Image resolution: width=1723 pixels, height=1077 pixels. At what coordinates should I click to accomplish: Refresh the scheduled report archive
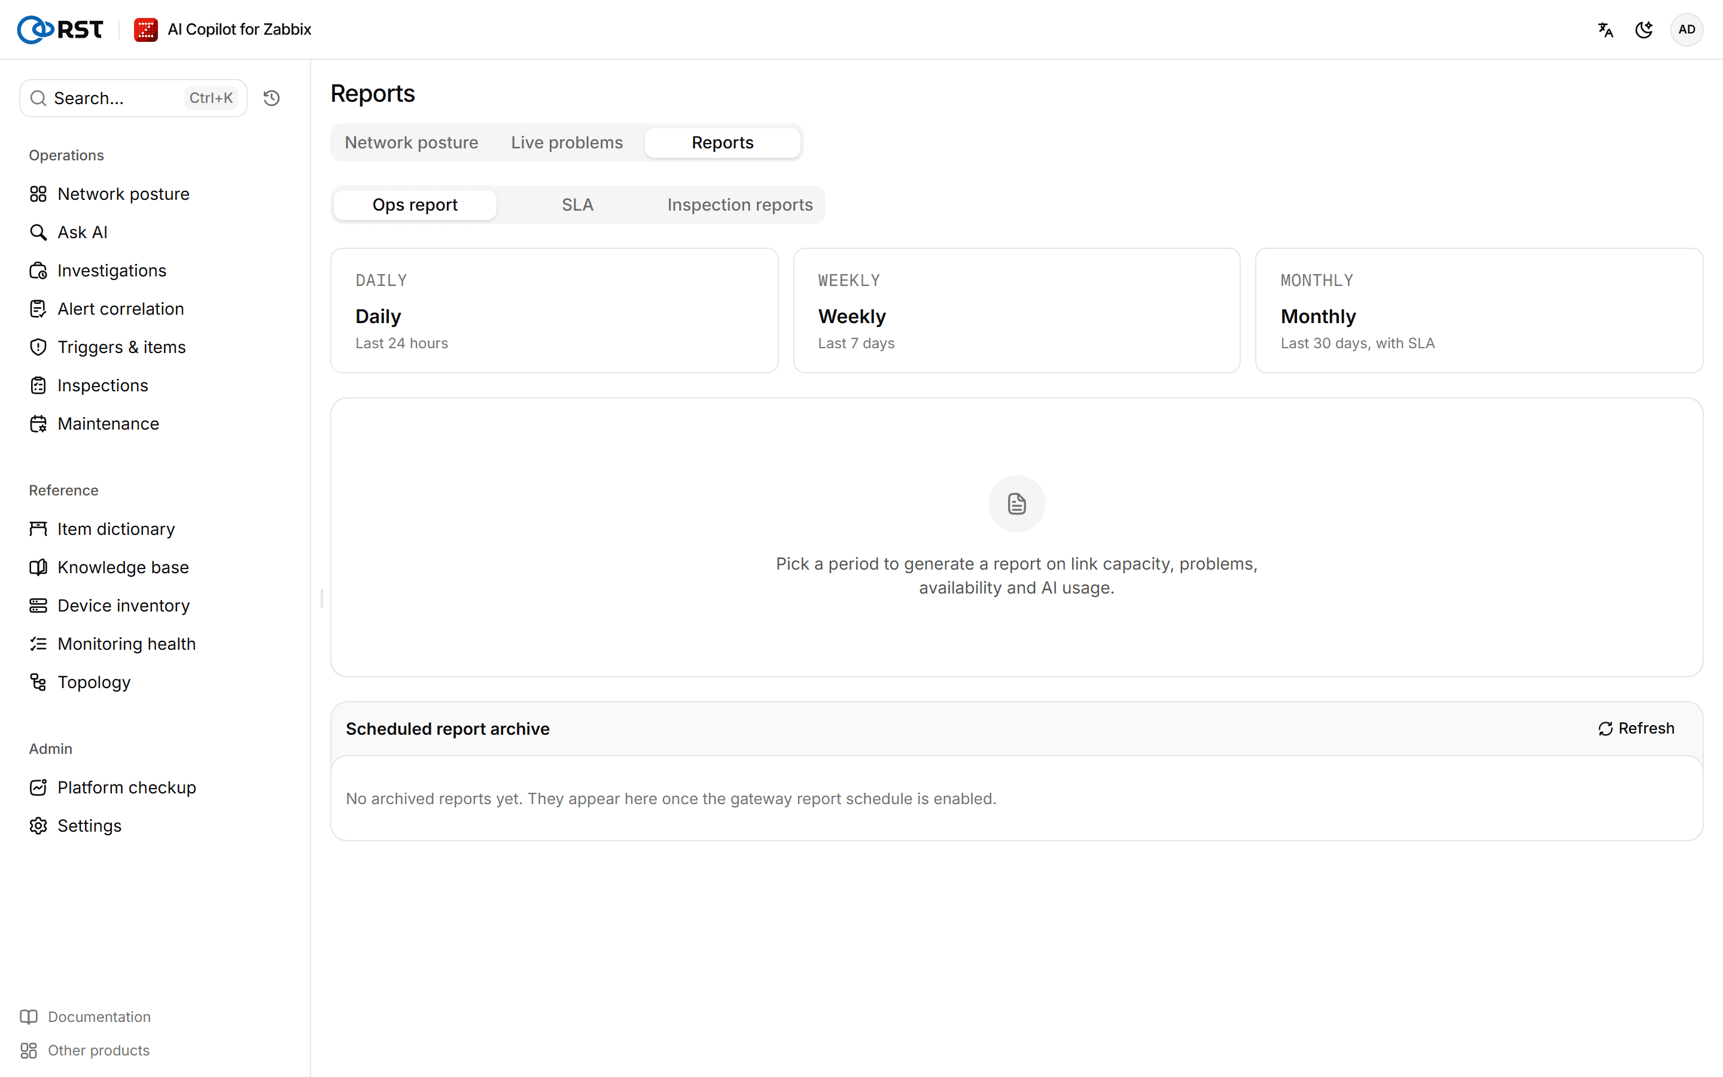(x=1636, y=728)
